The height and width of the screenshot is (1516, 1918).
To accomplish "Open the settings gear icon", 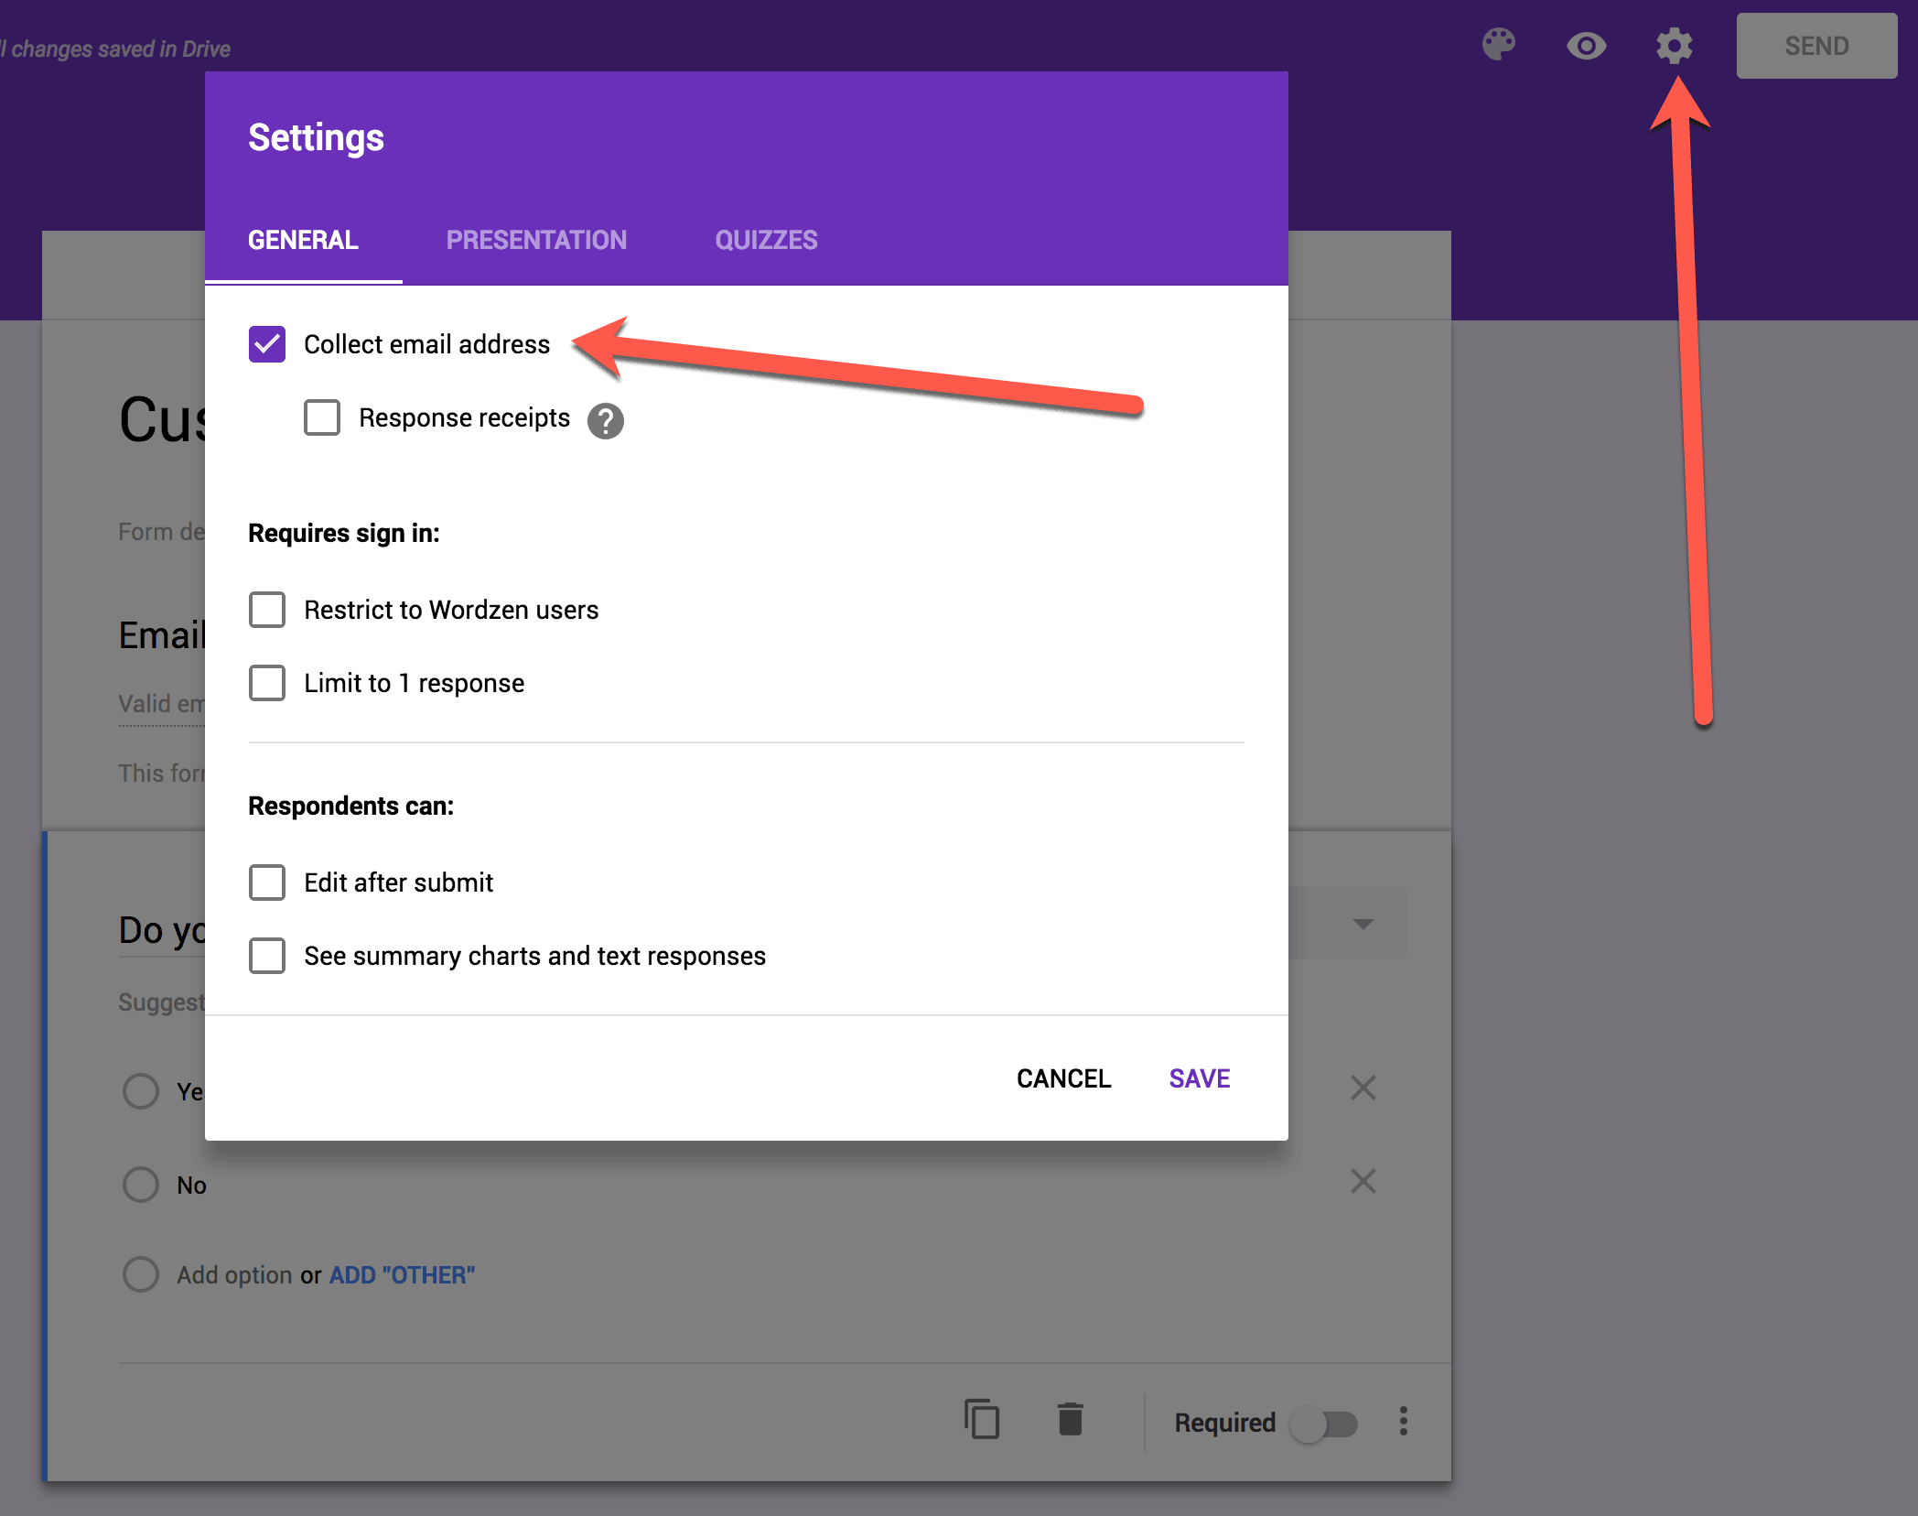I will click(x=1674, y=46).
